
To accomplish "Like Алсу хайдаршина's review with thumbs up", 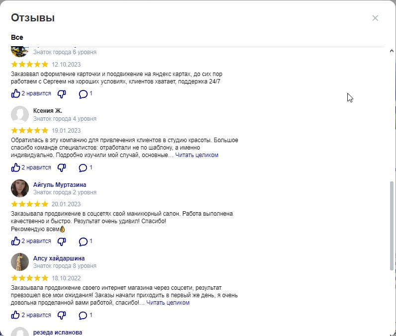I will [16, 315].
